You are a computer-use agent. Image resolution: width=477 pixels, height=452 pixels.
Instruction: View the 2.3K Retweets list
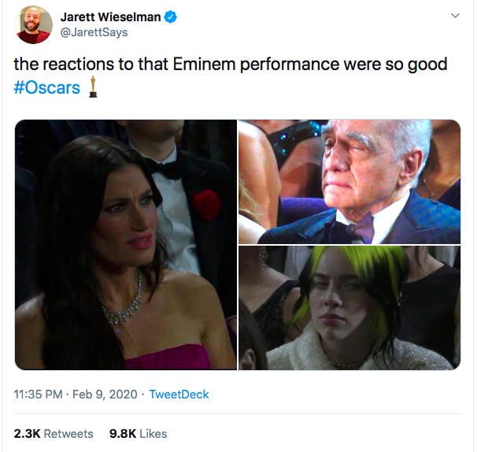click(54, 433)
